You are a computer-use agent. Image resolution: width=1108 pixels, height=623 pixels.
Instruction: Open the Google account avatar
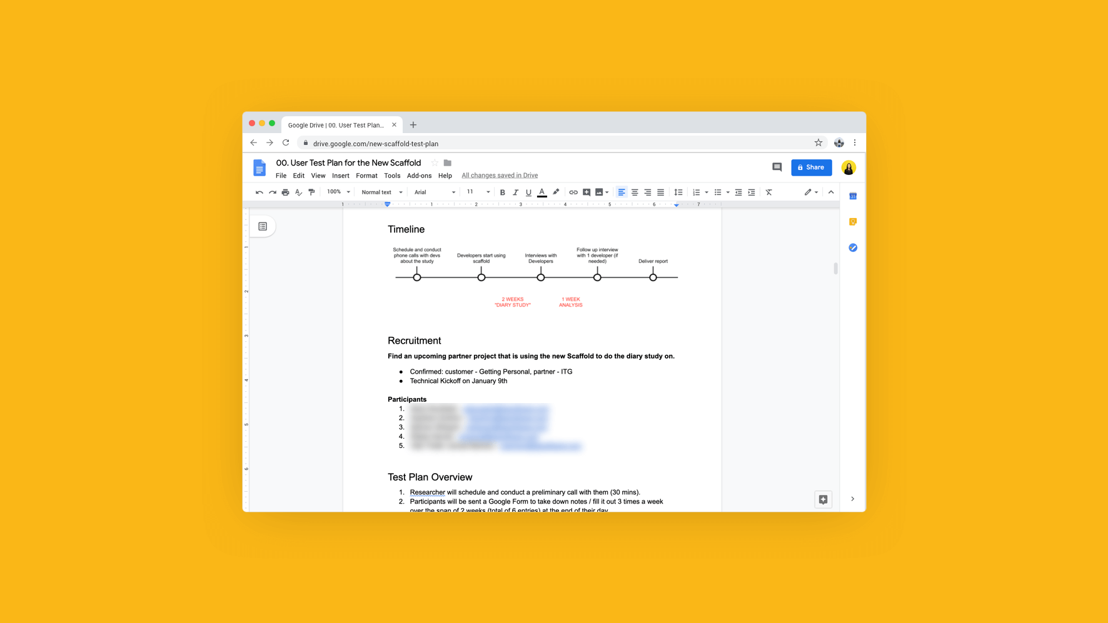[848, 167]
